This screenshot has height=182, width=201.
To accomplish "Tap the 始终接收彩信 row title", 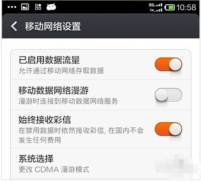I will point(45,120).
